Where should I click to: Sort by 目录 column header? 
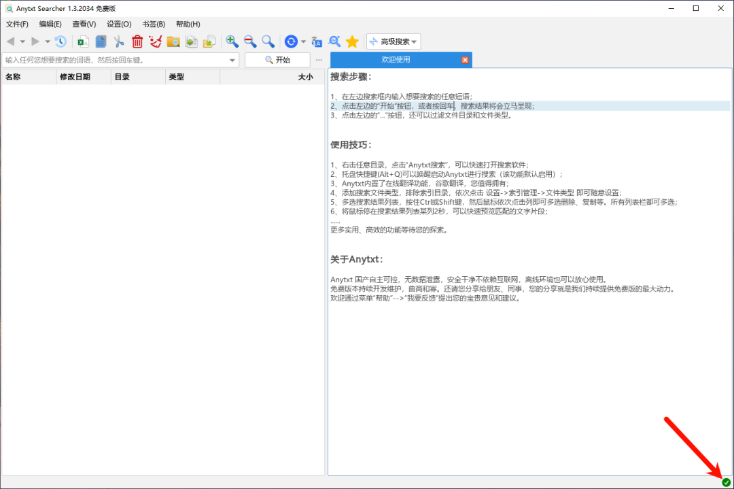click(138, 77)
